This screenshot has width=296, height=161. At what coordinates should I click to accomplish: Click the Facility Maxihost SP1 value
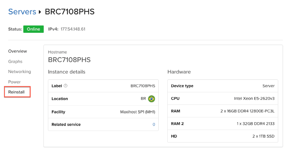click(x=138, y=112)
